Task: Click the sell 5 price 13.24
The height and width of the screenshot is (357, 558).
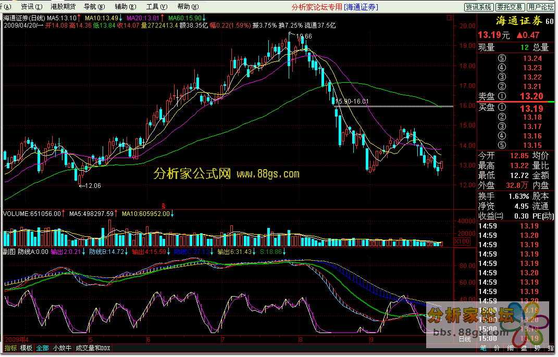Action: click(532, 58)
